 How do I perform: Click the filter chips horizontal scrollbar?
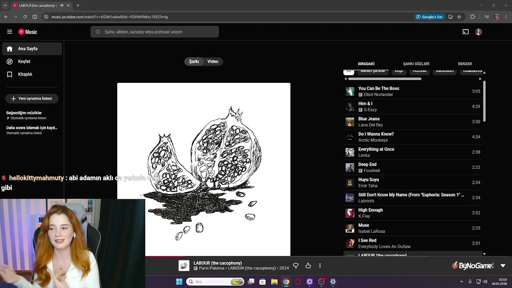(x=384, y=79)
